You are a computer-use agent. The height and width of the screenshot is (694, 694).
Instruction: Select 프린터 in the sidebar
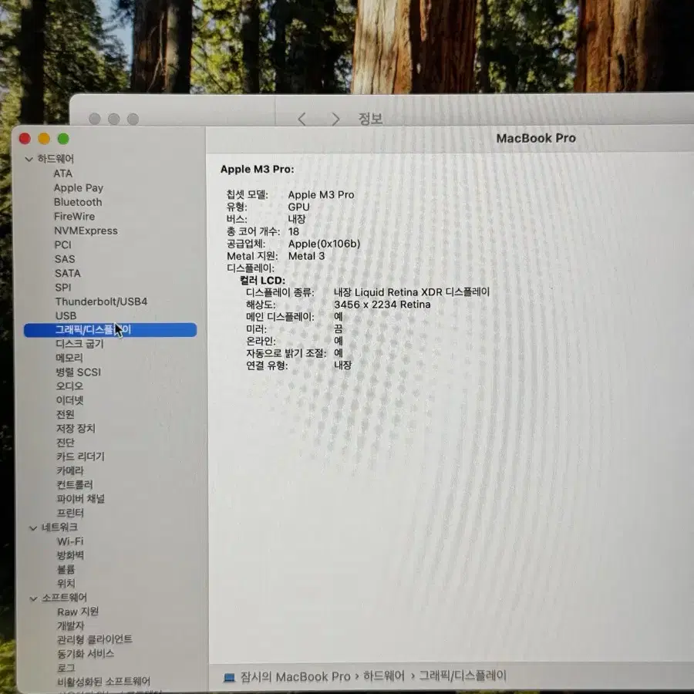70,513
